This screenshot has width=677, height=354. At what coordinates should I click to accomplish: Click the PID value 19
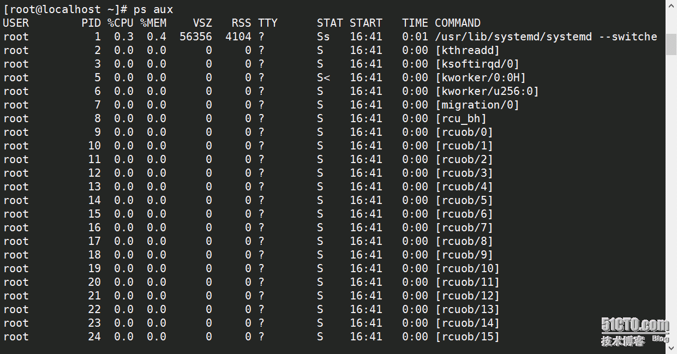click(x=94, y=268)
